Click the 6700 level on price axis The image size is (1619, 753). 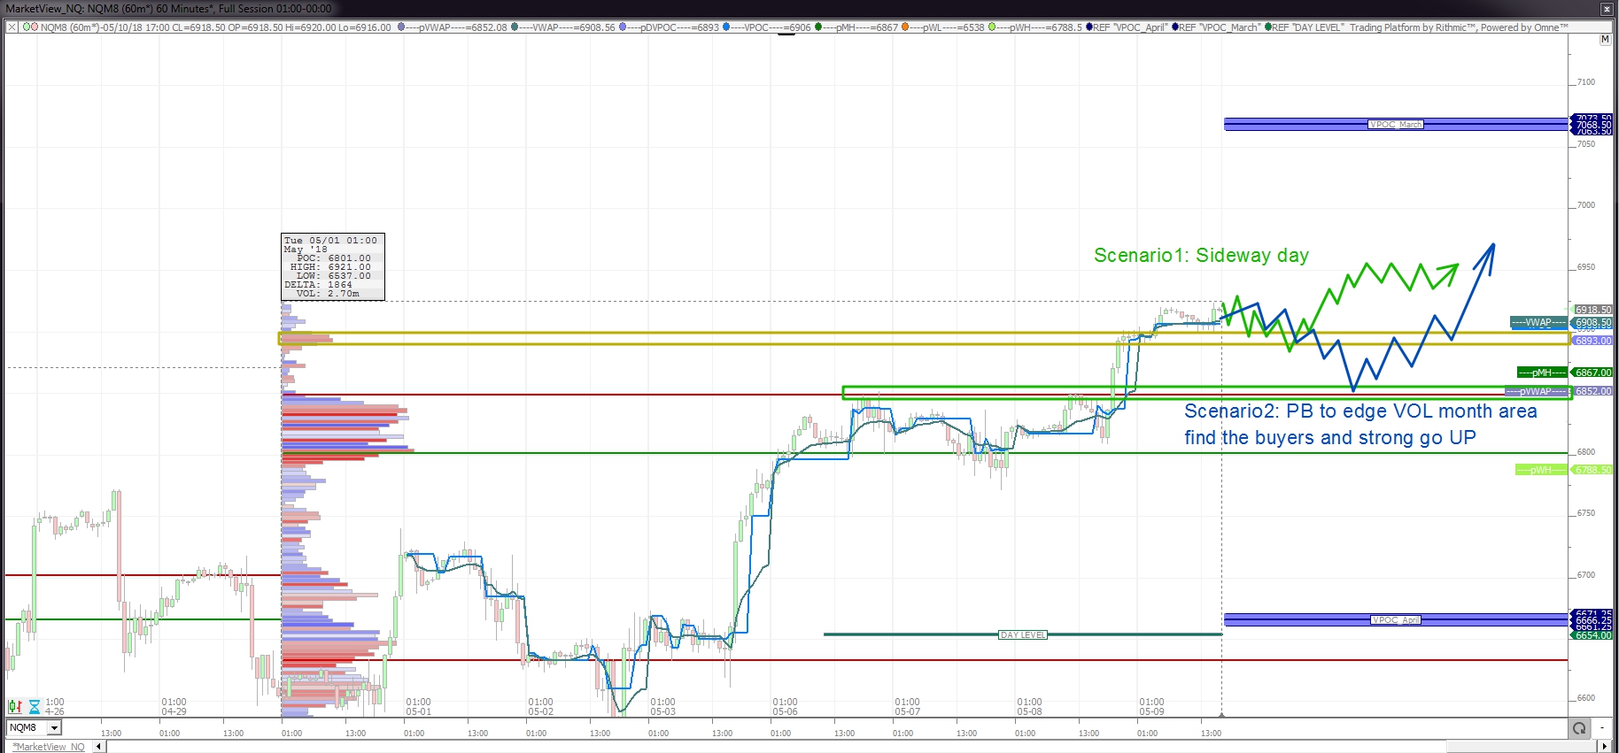tap(1585, 575)
